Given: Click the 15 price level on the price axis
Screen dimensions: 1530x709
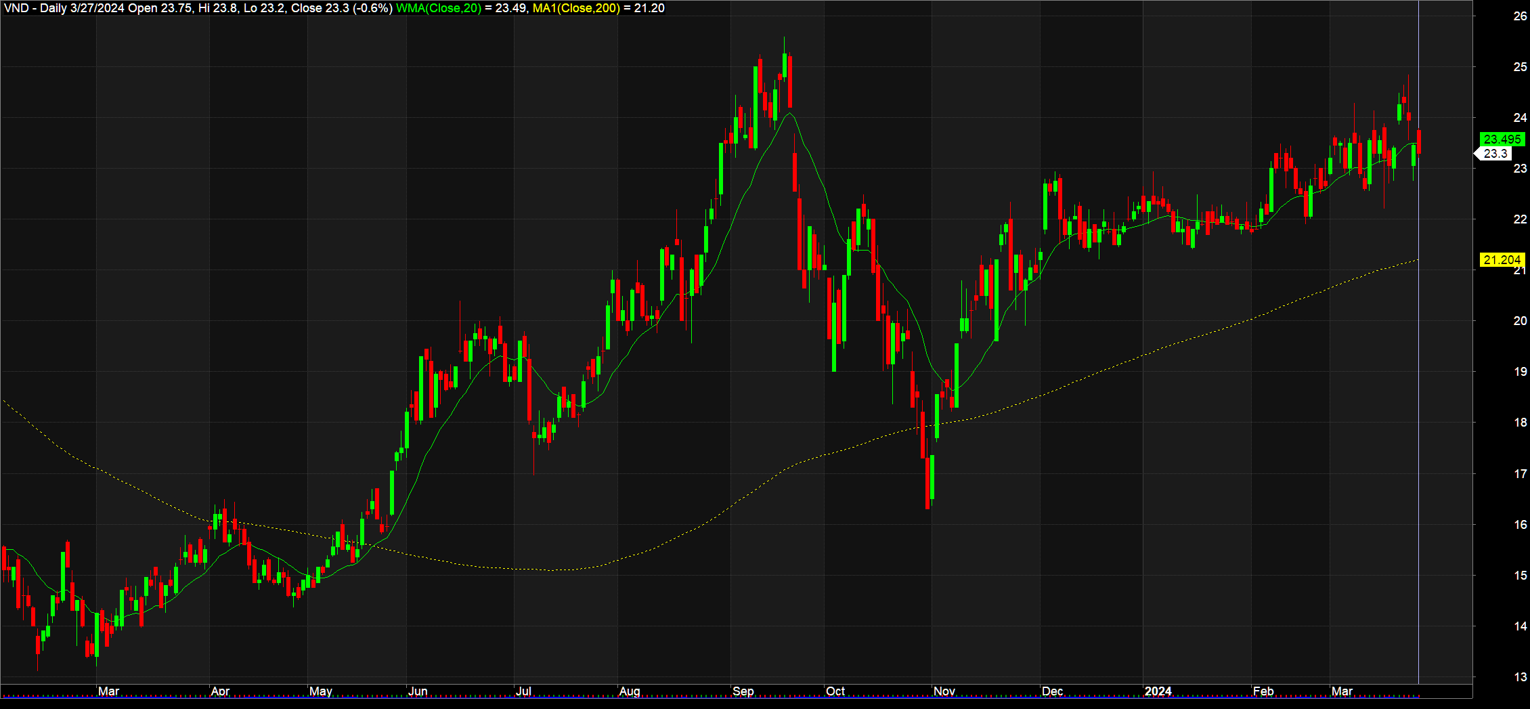Looking at the screenshot, I should point(1520,575).
